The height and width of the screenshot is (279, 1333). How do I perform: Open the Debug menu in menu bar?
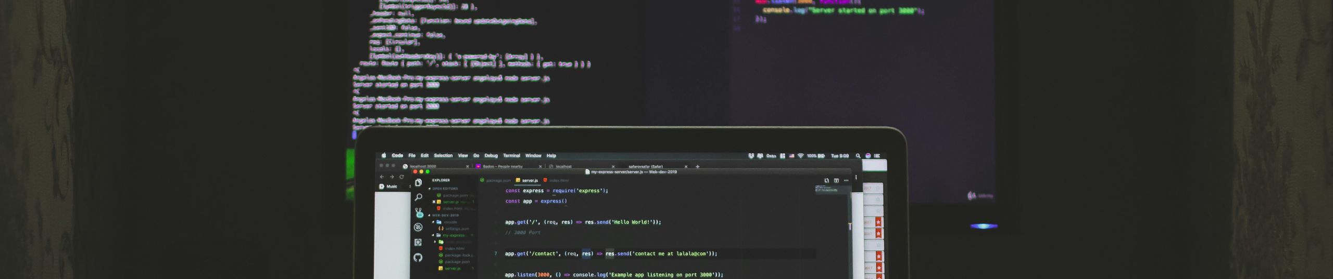[491, 156]
